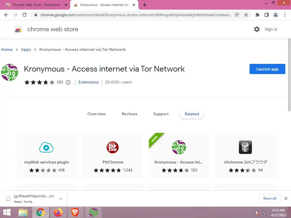Viewport: 291px width, 218px height.
Task: Close the downloads bar
Action: 286,198
